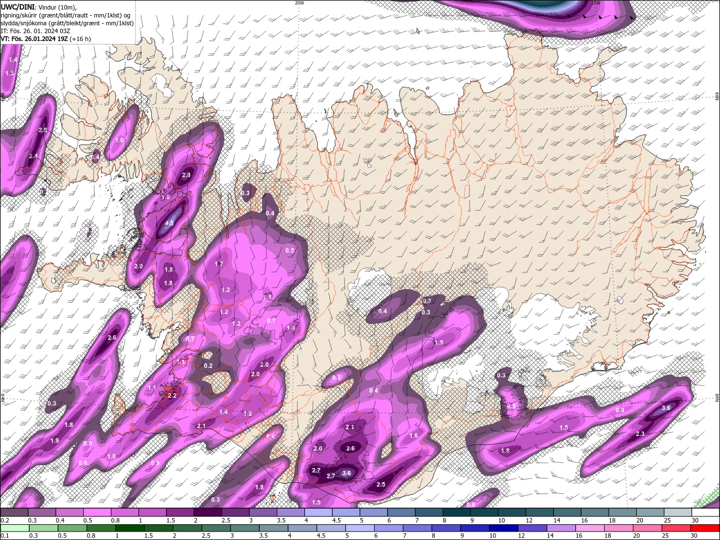Click the upper legend swatch between 0.5 and 0.8

point(97,513)
